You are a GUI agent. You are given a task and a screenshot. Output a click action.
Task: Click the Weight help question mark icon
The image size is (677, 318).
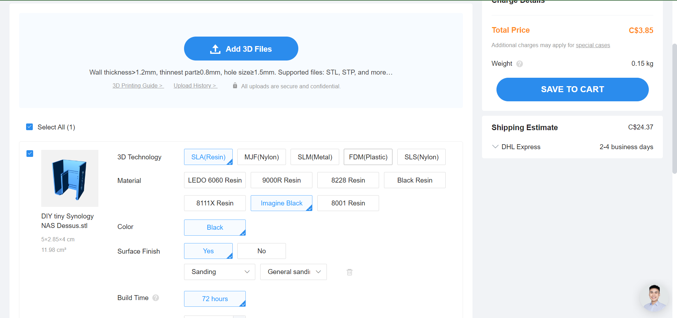click(x=519, y=64)
